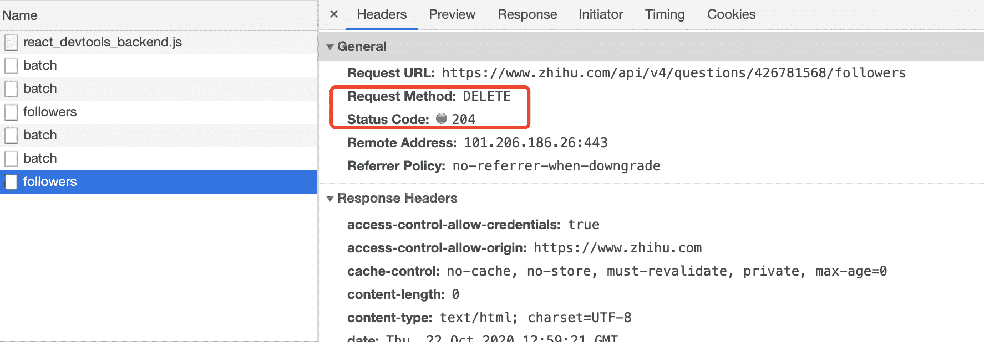This screenshot has width=984, height=342.
Task: Show the Timing tab
Action: point(665,14)
